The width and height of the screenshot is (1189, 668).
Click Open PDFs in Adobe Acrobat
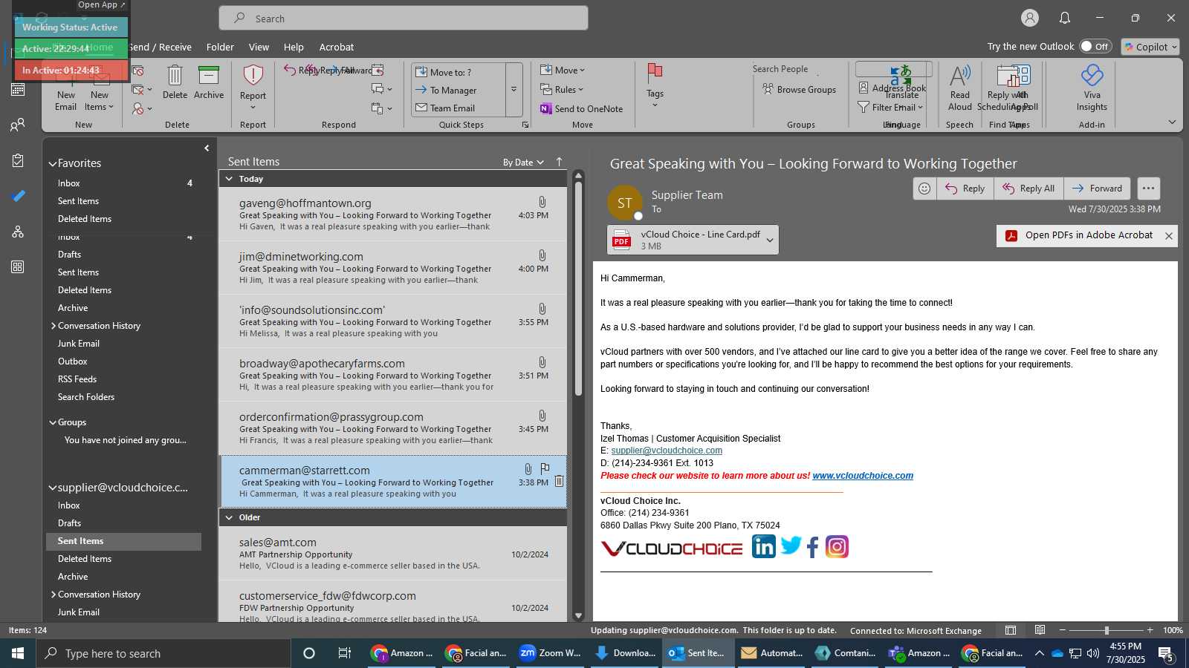pos(1079,235)
